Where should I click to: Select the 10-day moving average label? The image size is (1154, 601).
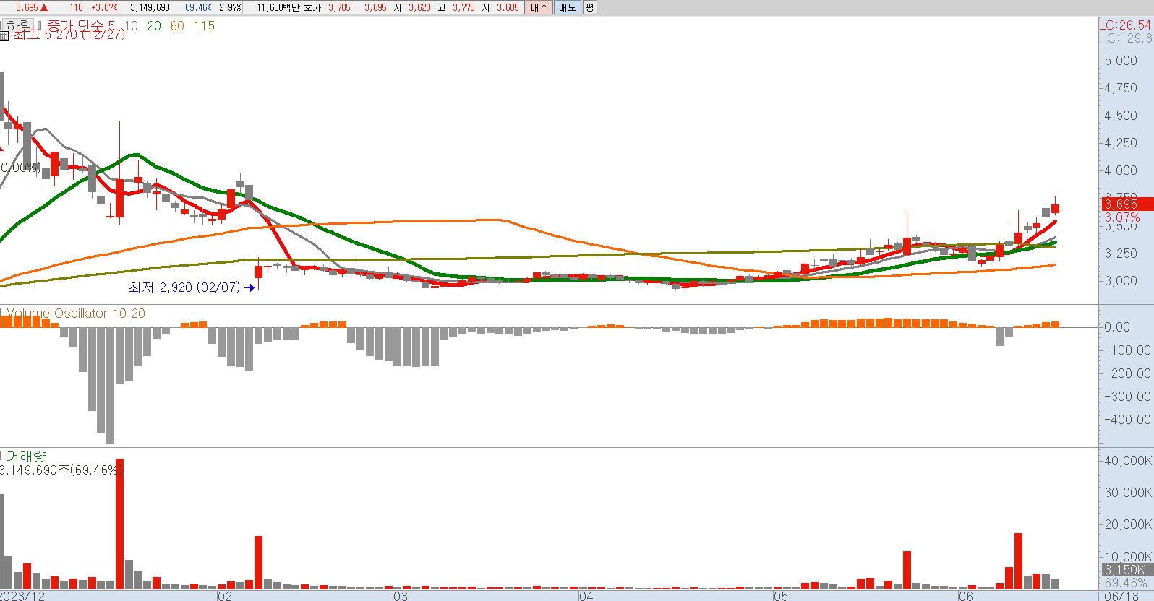[131, 26]
